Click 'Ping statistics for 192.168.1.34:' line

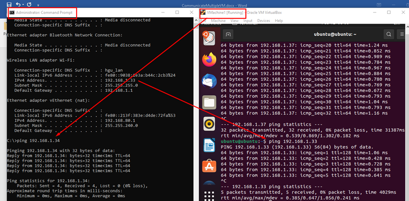[48, 181]
